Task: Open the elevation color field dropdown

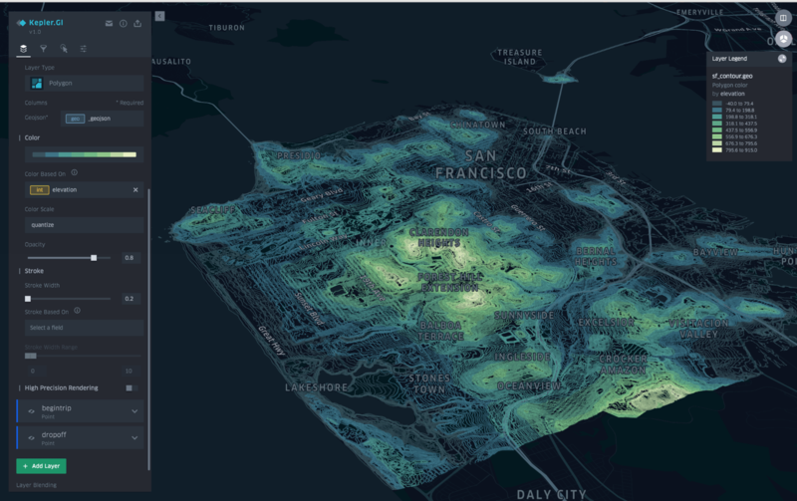Action: pos(85,189)
